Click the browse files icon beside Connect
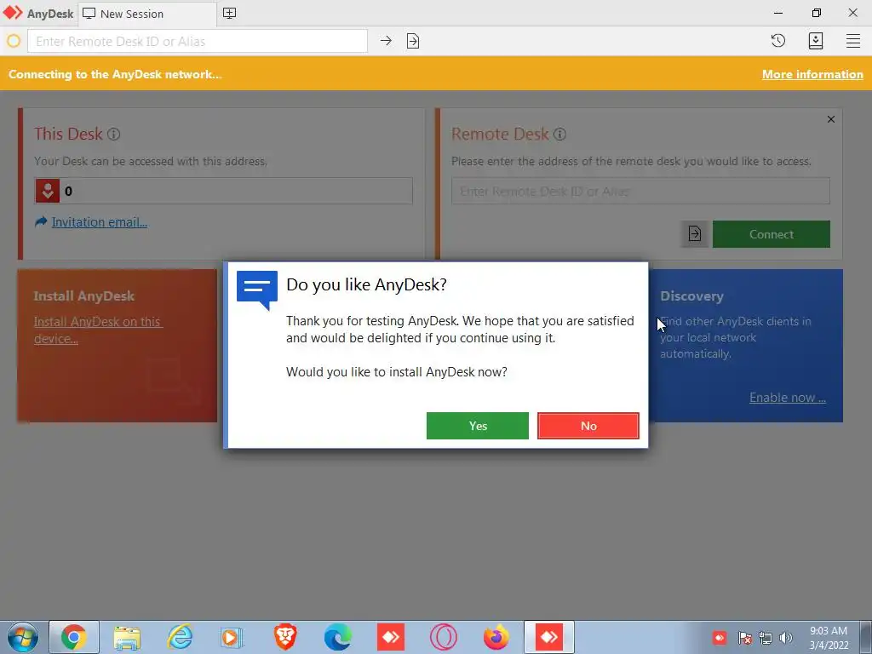 695,234
